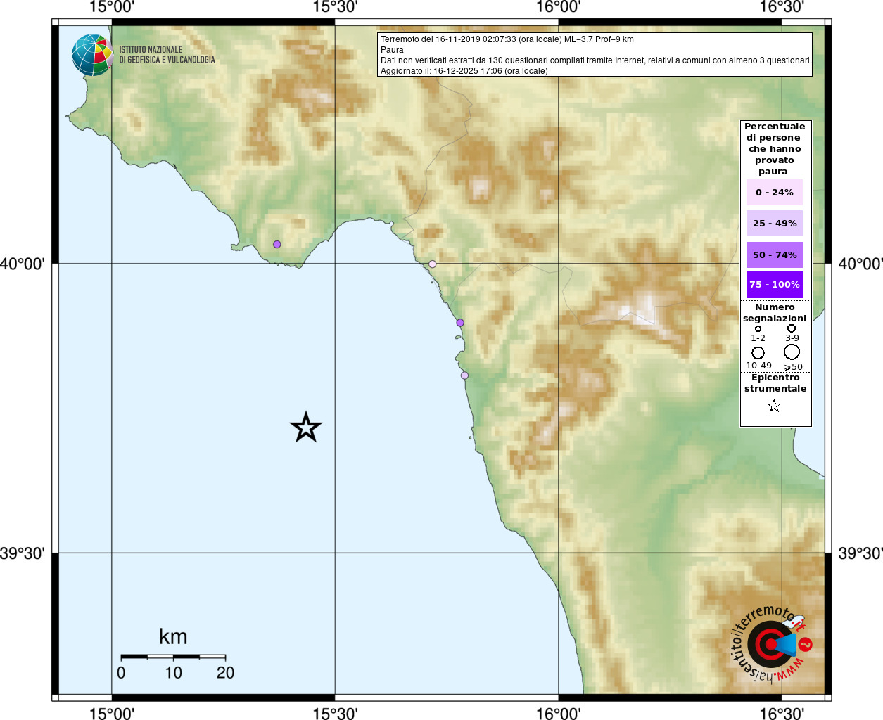Click the 'Percentuale di persone' legend title
The width and height of the screenshot is (883, 720).
(775, 148)
